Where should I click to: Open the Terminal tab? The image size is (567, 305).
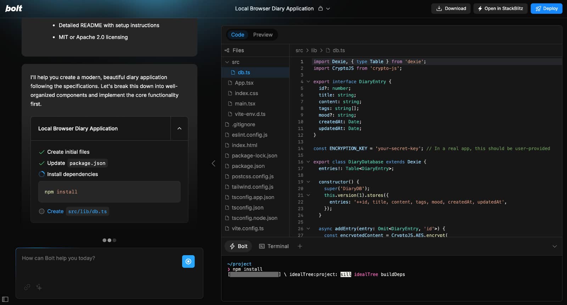(x=274, y=246)
